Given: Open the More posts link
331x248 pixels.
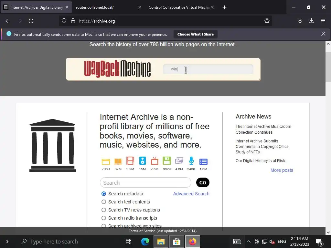Looking at the screenshot, I should 282,170.
